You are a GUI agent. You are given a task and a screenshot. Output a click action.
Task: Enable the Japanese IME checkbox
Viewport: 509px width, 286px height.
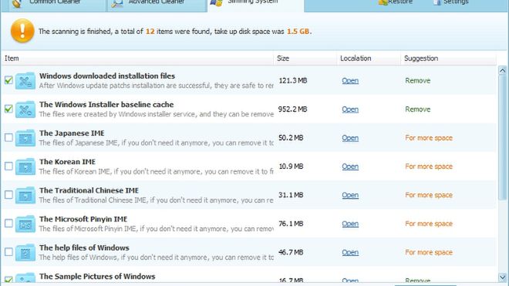point(8,138)
